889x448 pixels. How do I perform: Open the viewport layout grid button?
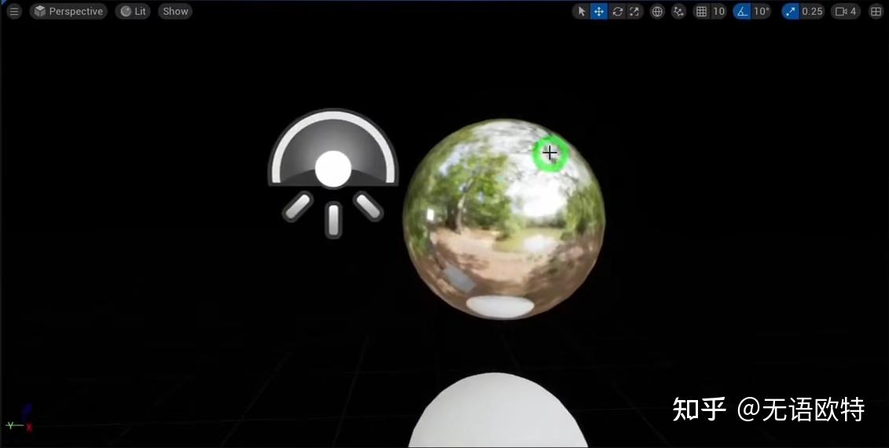pyautogui.click(x=876, y=11)
